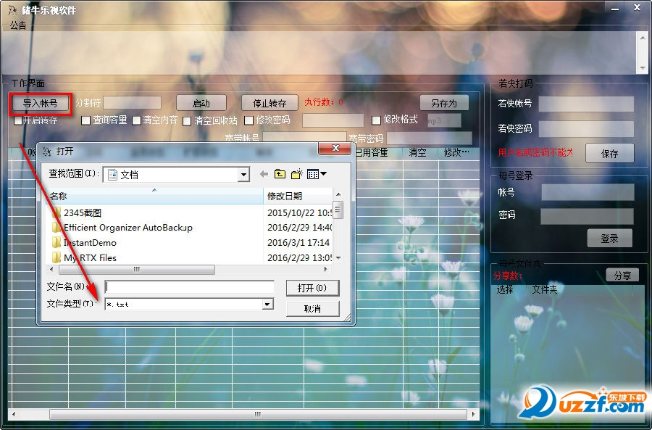This screenshot has width=652, height=430.
Task: Enable the 开启转存 checkbox
Action: tap(18, 120)
